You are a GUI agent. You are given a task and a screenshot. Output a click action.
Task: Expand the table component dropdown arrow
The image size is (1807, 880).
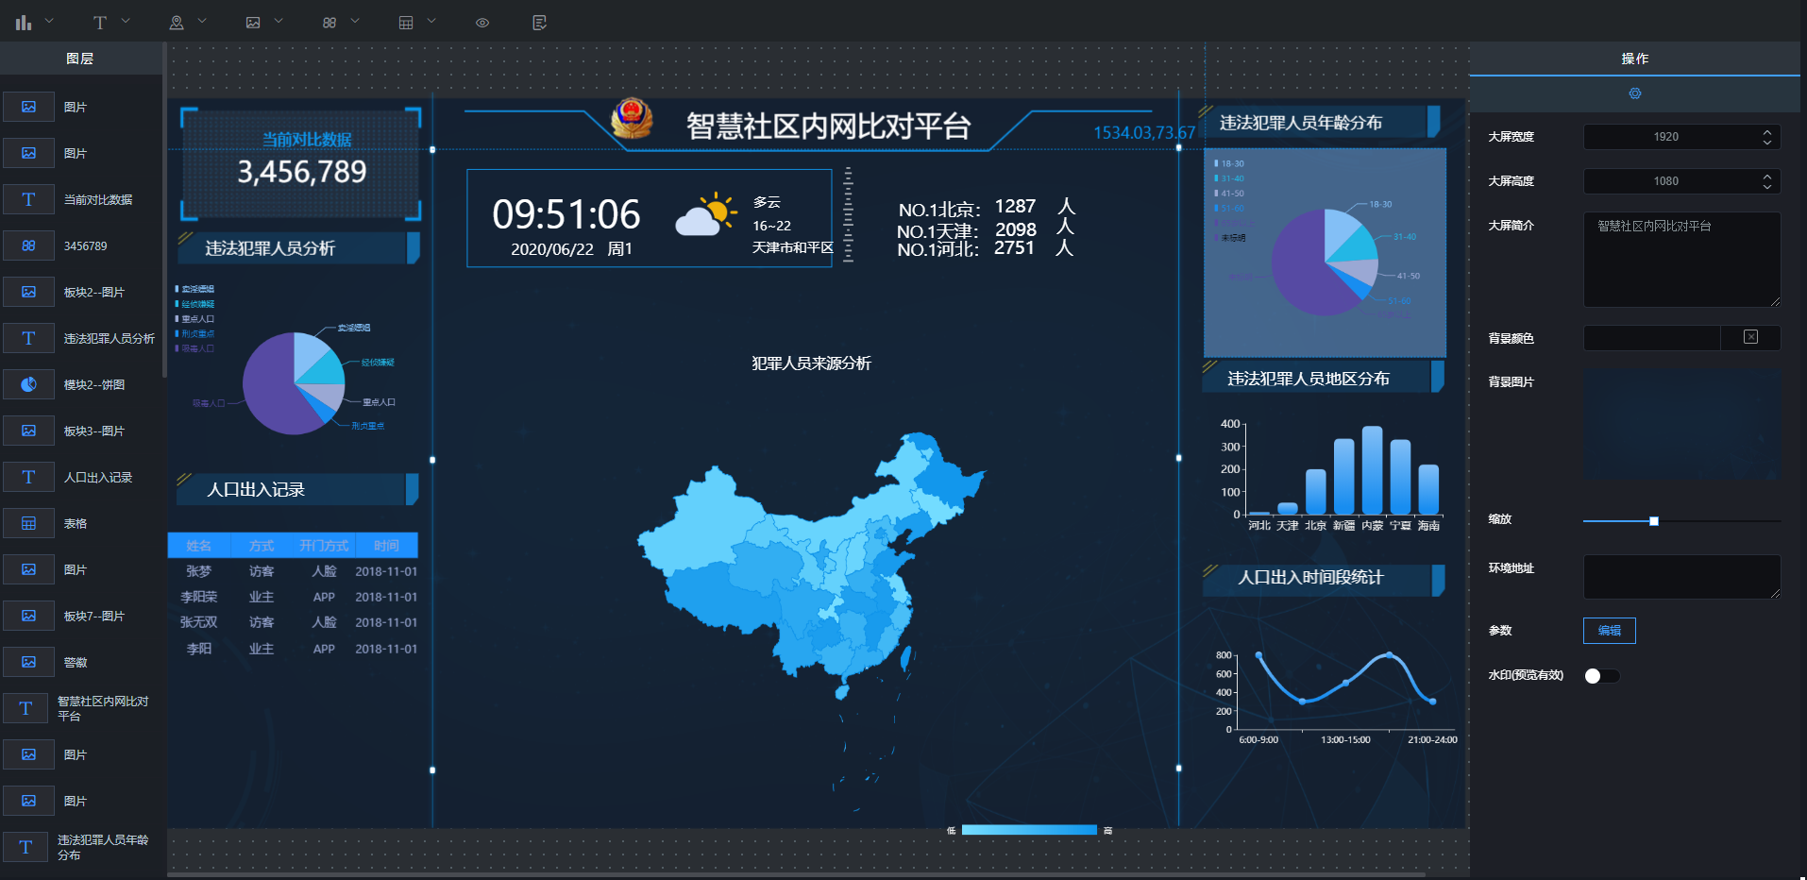coord(431,21)
